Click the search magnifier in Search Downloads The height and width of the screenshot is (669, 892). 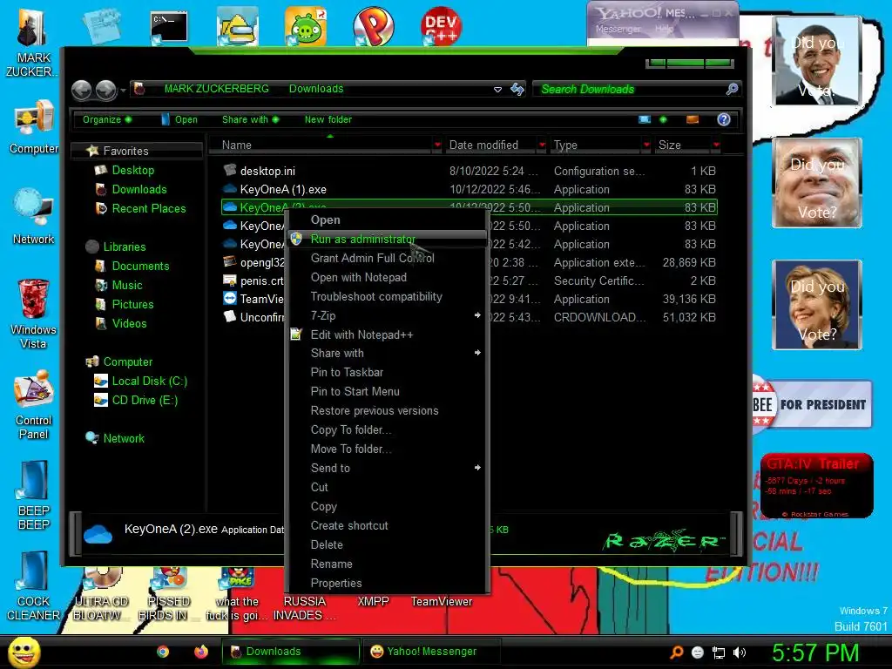click(x=732, y=89)
